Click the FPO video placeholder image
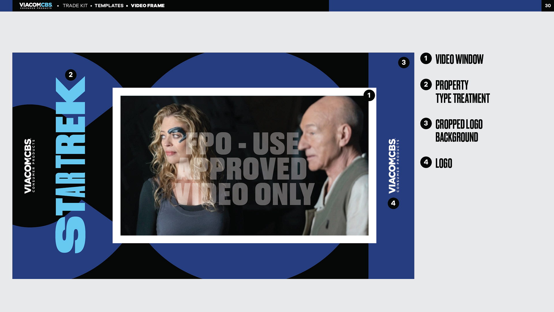 tap(244, 166)
